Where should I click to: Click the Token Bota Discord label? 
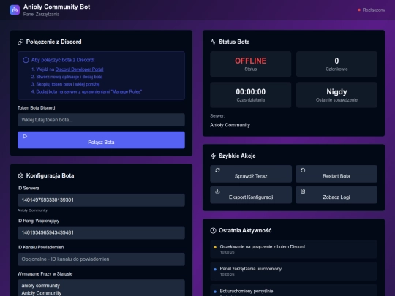click(37, 108)
